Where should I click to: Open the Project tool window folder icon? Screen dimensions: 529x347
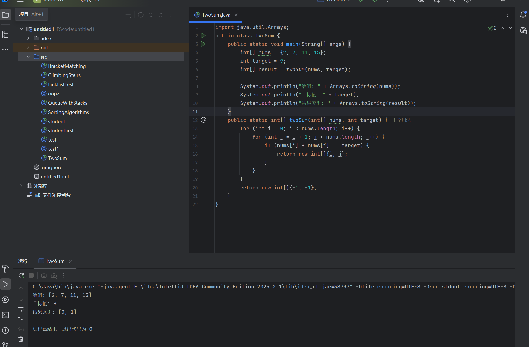[5, 15]
